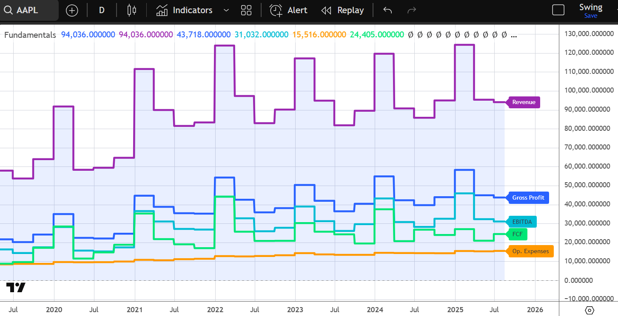Open the indicator templates grid icon
Viewport: 618px width, 316px height.
pyautogui.click(x=246, y=10)
